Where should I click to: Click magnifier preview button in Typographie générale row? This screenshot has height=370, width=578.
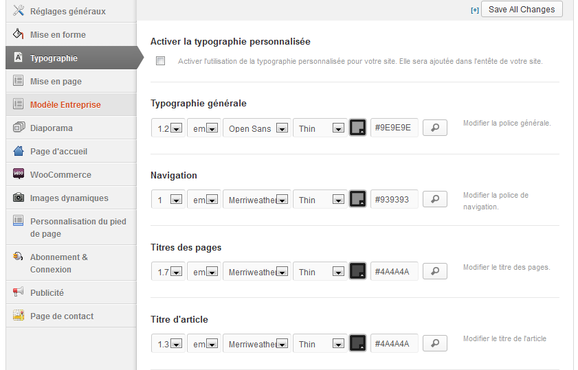(434, 128)
